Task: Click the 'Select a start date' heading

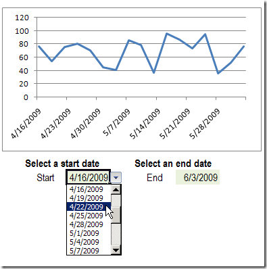Action: (62, 164)
